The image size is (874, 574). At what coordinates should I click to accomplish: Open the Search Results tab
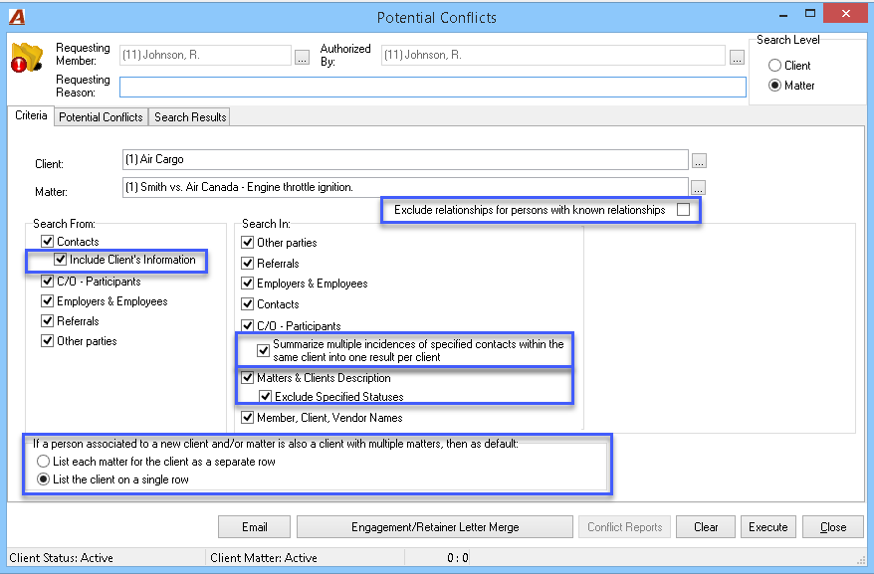(190, 117)
